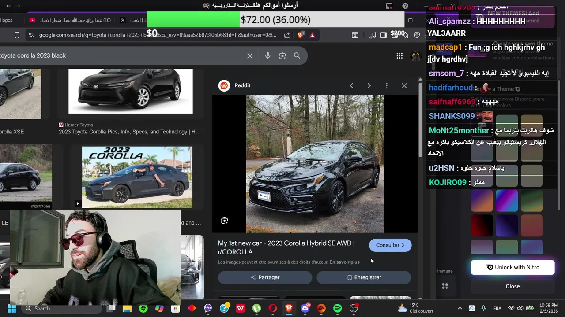
Task: Open Discord from the taskbar
Action: pyautogui.click(x=305, y=309)
